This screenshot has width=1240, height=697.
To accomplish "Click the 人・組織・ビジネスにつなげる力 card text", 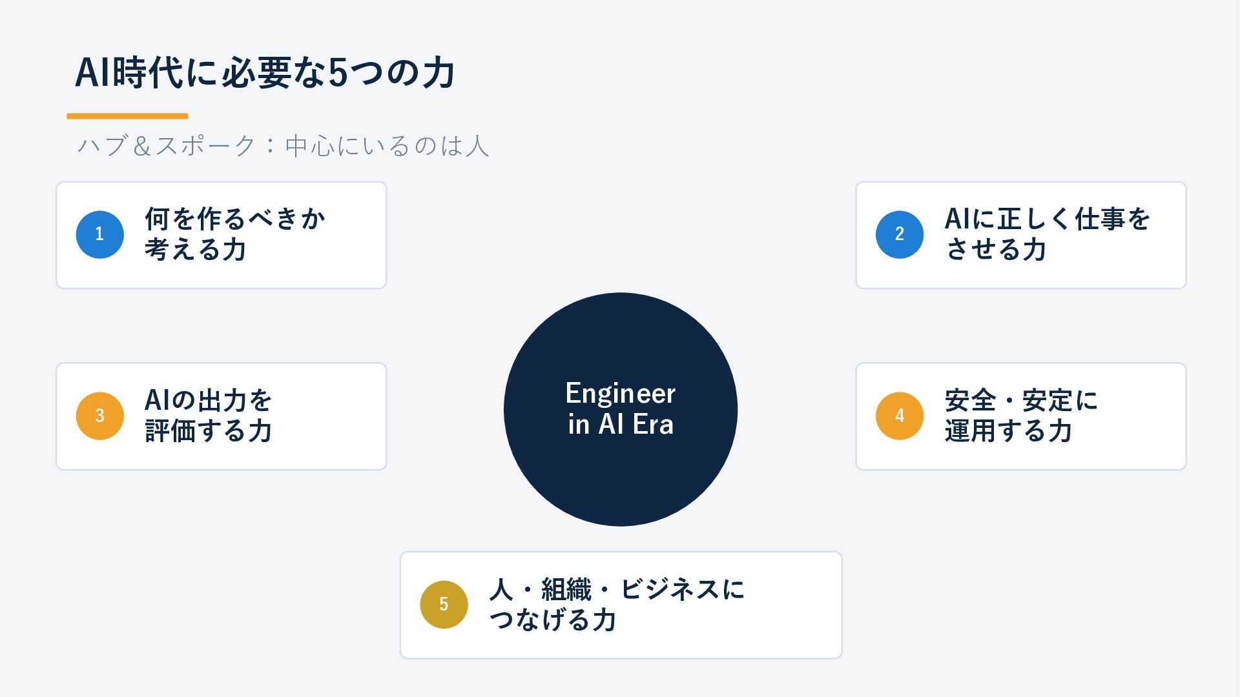I will (617, 605).
